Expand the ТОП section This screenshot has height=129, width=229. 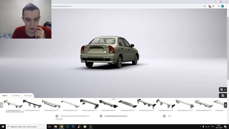(x=167, y=116)
